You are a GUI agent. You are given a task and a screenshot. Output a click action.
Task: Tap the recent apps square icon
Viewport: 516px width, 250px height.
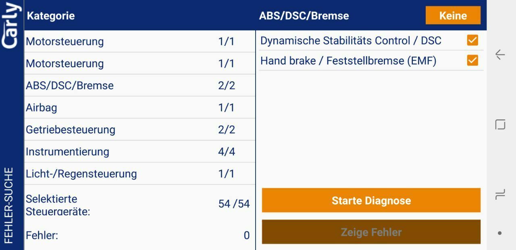(x=500, y=125)
